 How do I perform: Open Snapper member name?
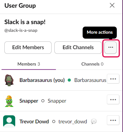29,101
